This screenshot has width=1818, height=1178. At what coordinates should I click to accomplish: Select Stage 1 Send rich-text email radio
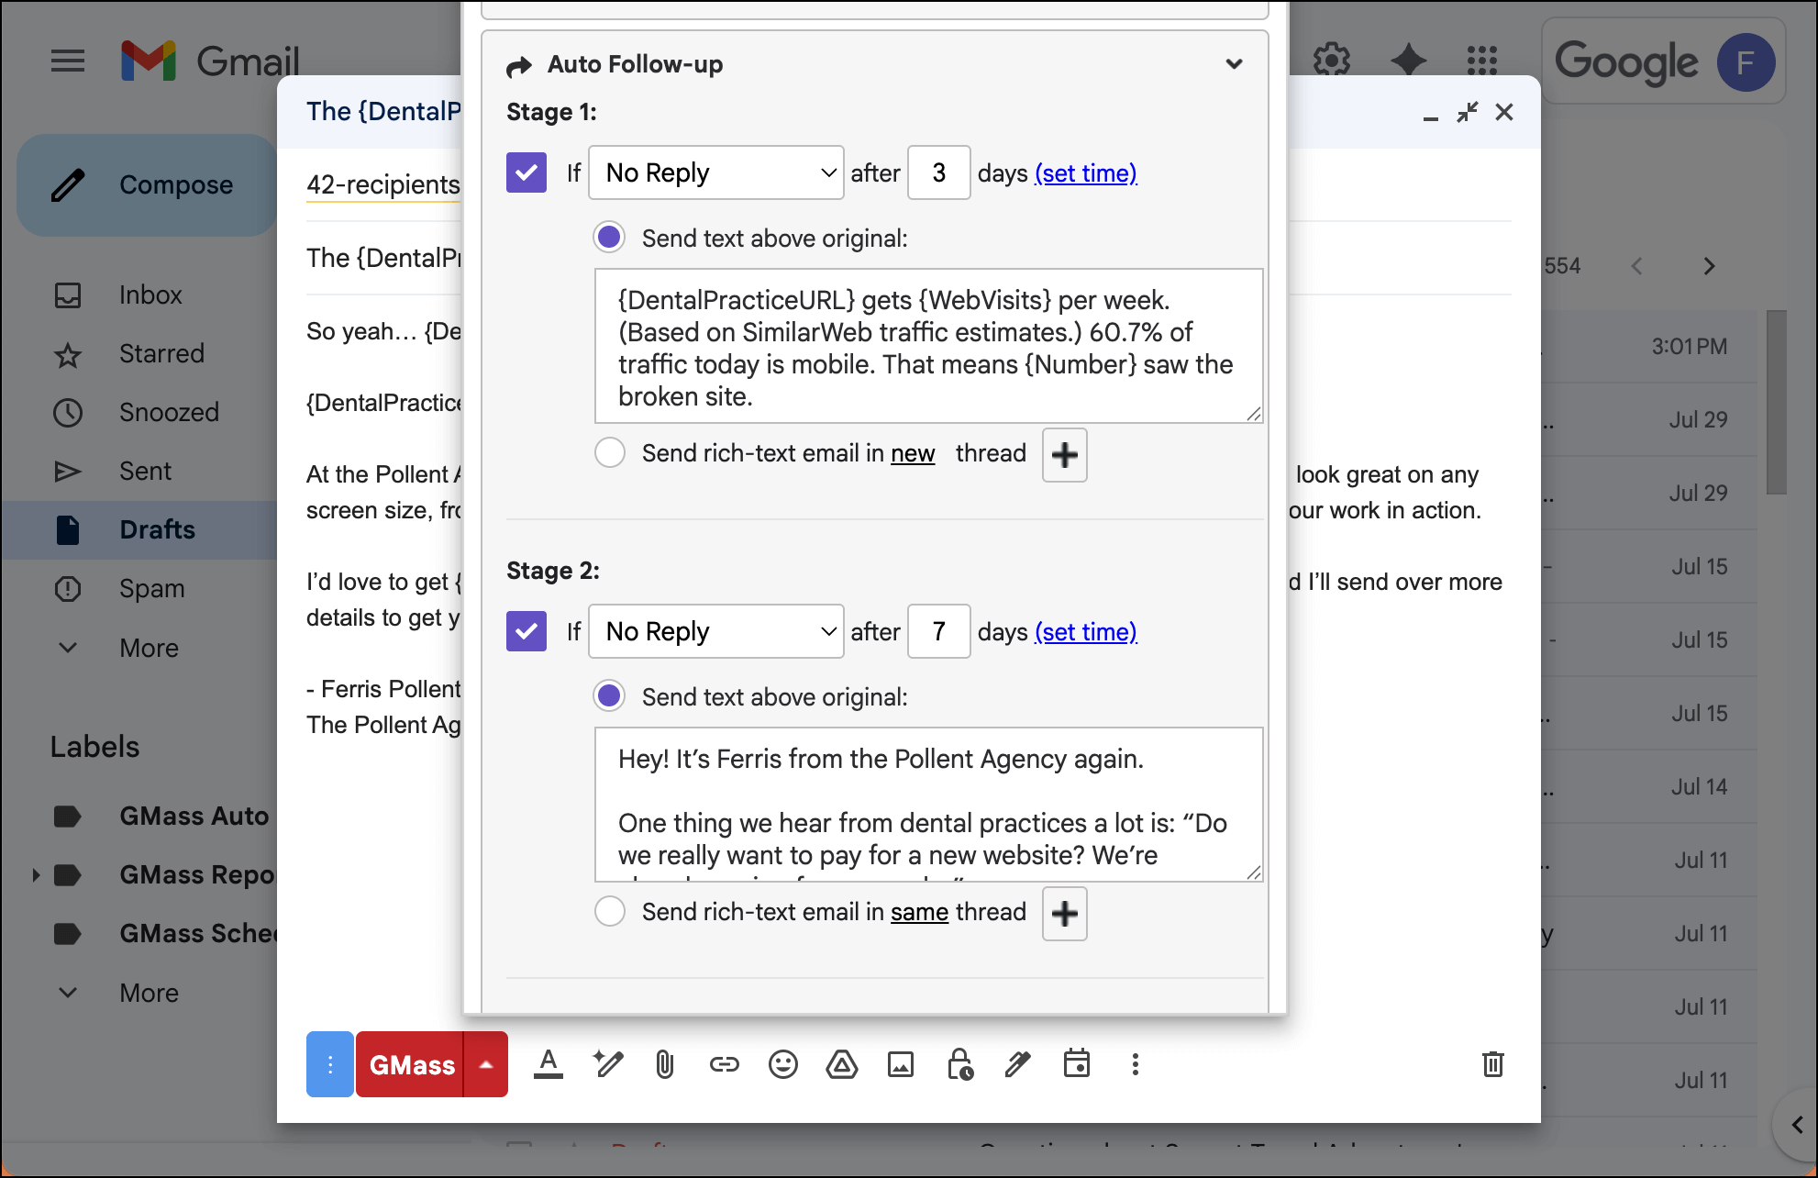coord(610,452)
